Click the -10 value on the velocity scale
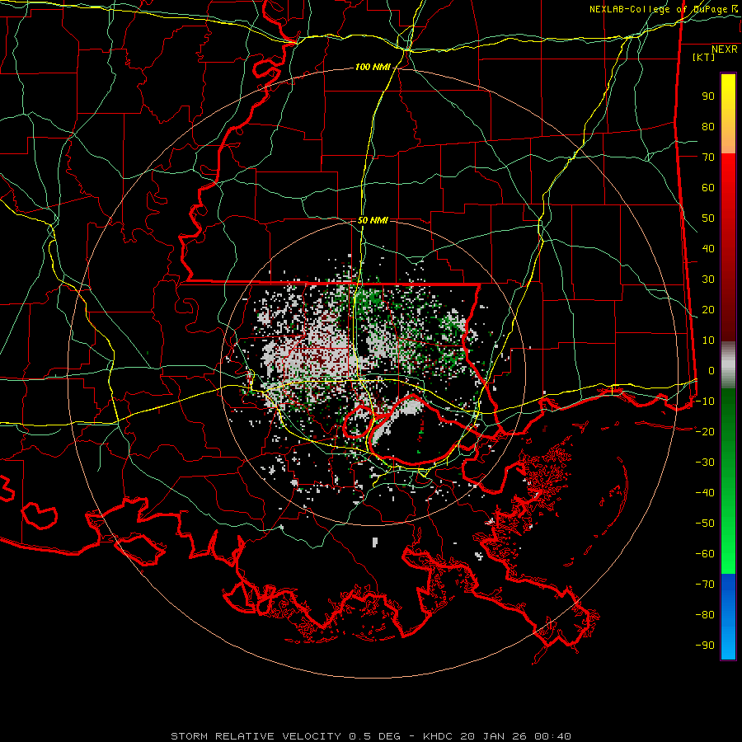742x742 pixels. click(x=705, y=402)
